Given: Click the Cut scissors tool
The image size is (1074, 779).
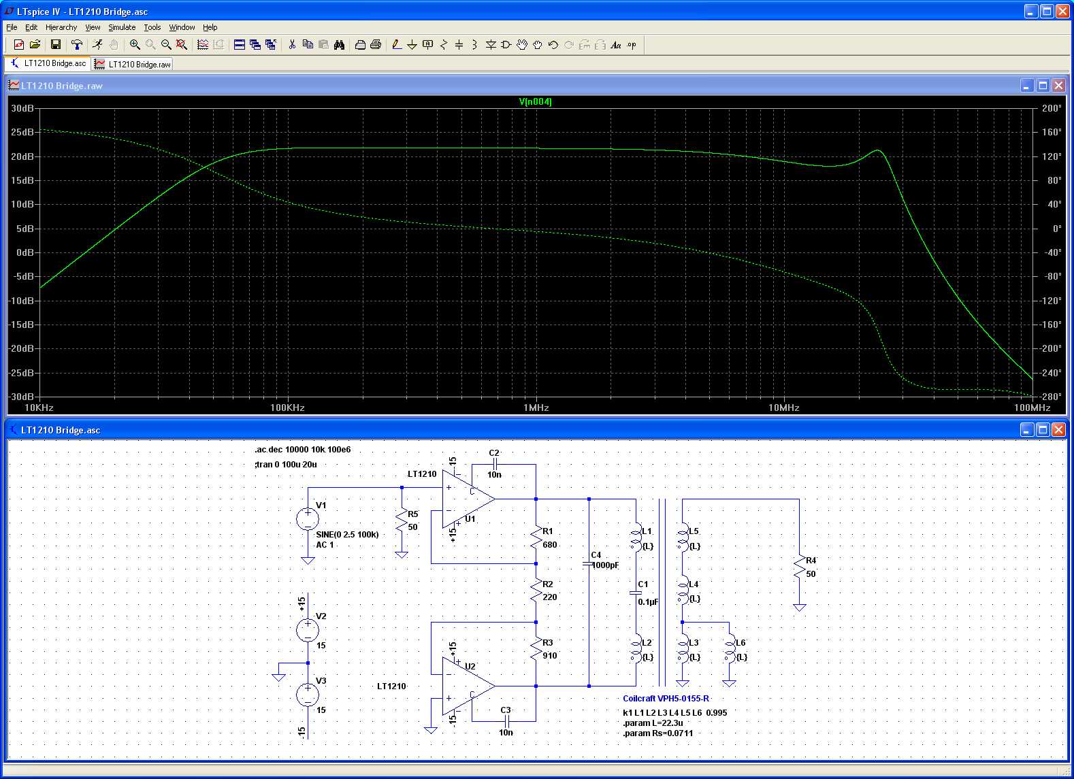Looking at the screenshot, I should tap(292, 45).
